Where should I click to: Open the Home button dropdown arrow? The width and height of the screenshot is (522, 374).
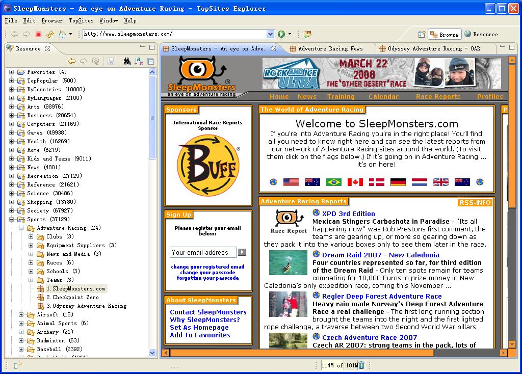[70, 34]
